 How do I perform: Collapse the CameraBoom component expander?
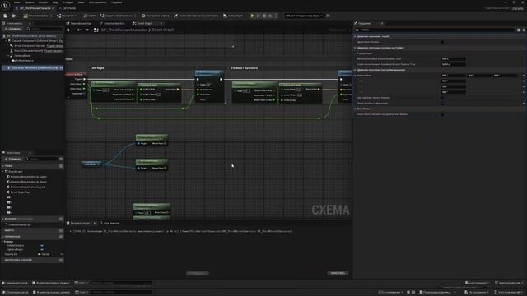[8, 56]
